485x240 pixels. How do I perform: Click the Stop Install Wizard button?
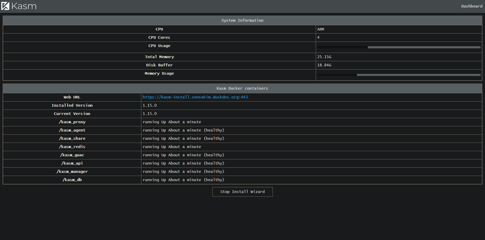pyautogui.click(x=242, y=192)
